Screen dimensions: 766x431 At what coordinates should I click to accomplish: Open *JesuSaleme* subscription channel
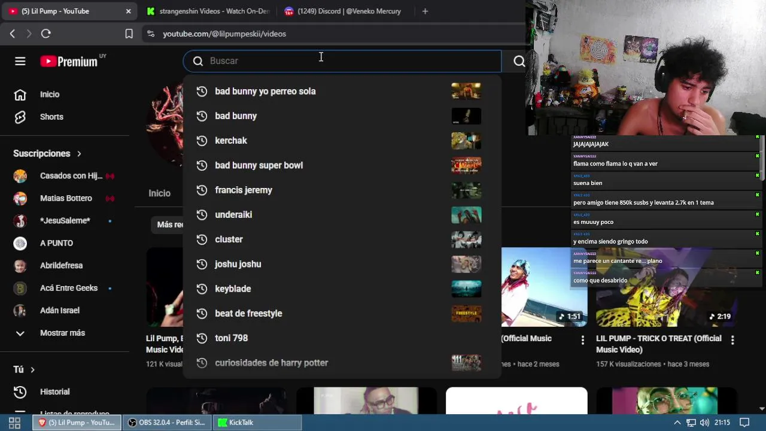pyautogui.click(x=65, y=221)
